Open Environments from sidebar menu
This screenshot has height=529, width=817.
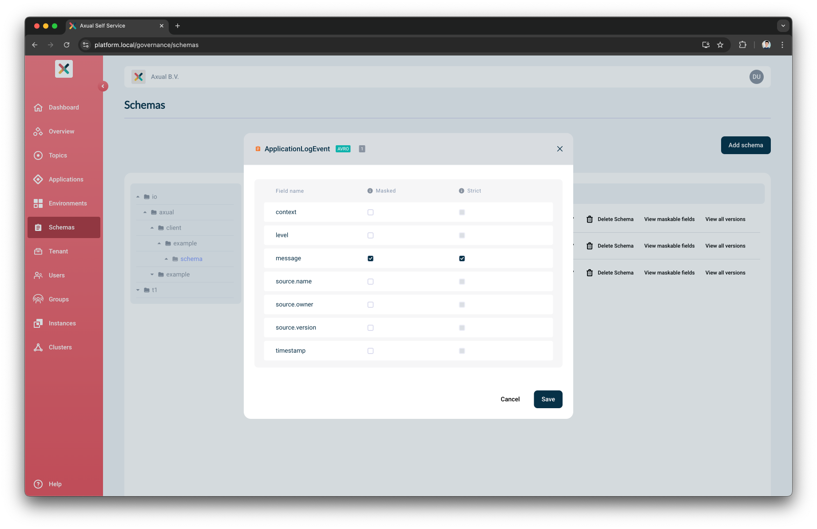pos(64,203)
